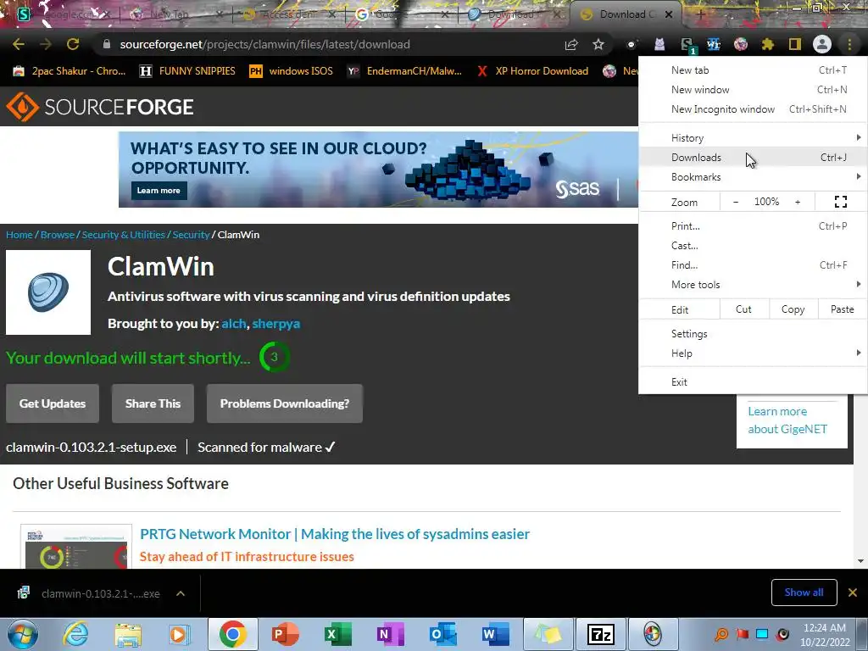Reload the SourceForge page
The height and width of the screenshot is (651, 868).
point(73,44)
